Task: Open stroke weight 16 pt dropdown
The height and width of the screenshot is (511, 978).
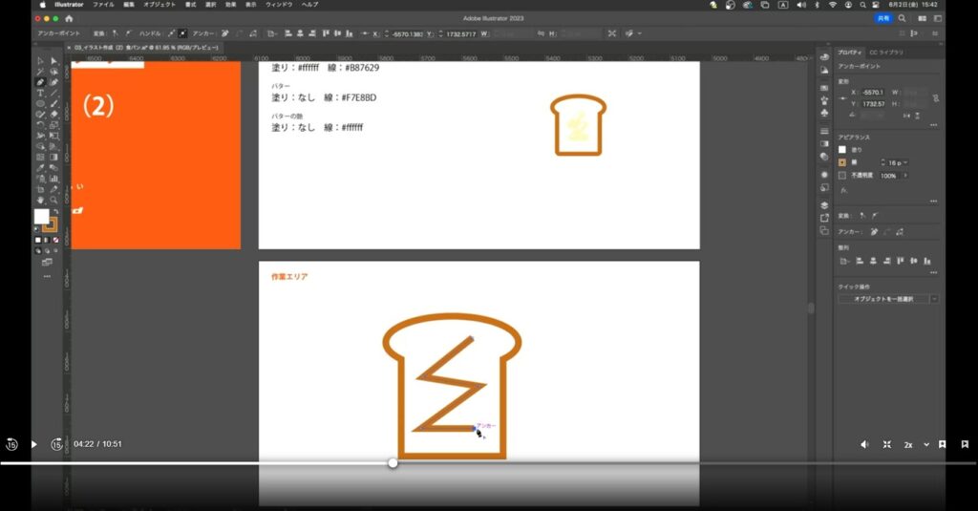Action: tap(905, 162)
